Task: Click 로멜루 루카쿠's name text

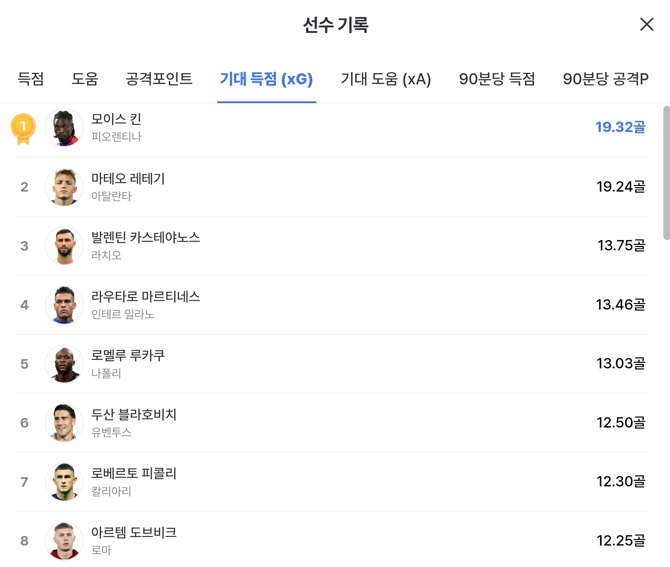Action: [128, 355]
